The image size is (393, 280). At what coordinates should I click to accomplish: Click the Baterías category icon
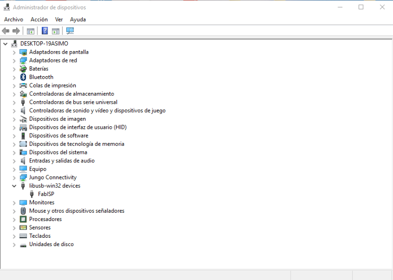click(x=23, y=69)
